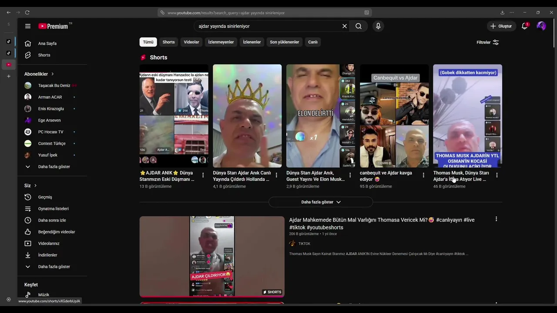Click the add-tab plus in browser sidebar
The width and height of the screenshot is (557, 313).
click(8, 77)
